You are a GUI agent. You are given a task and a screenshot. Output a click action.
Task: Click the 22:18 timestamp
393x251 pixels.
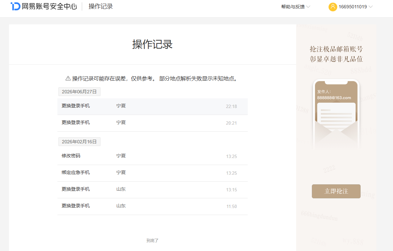click(x=231, y=106)
